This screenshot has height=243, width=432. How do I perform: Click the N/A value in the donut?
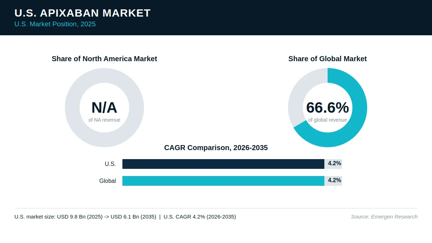point(104,108)
